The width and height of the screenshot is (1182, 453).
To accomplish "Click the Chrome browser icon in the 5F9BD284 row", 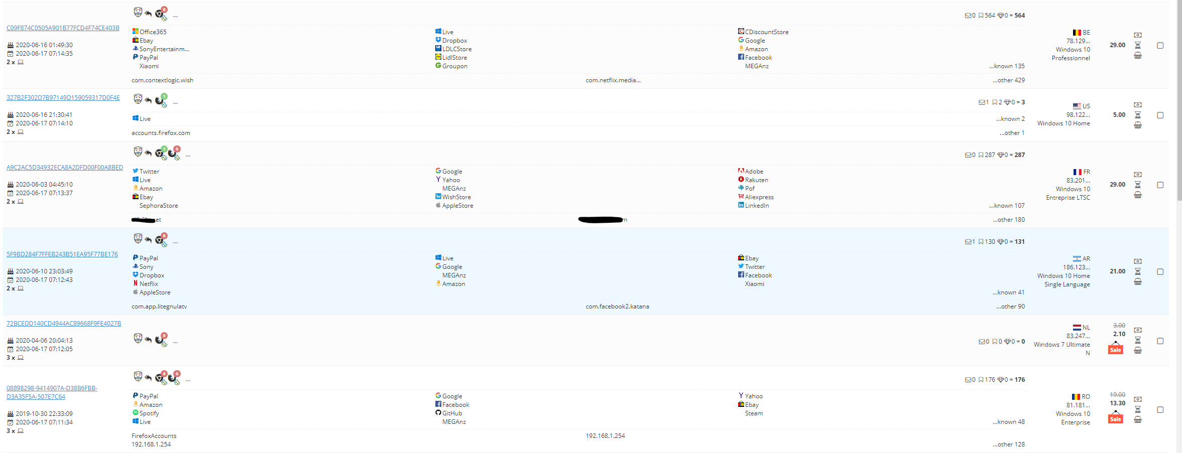I will point(160,240).
